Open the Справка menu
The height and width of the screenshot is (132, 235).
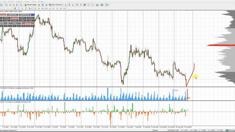point(41,1)
